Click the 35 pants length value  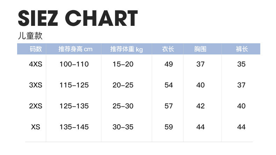tap(241, 64)
